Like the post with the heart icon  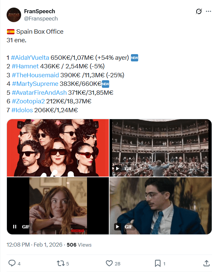(109, 263)
